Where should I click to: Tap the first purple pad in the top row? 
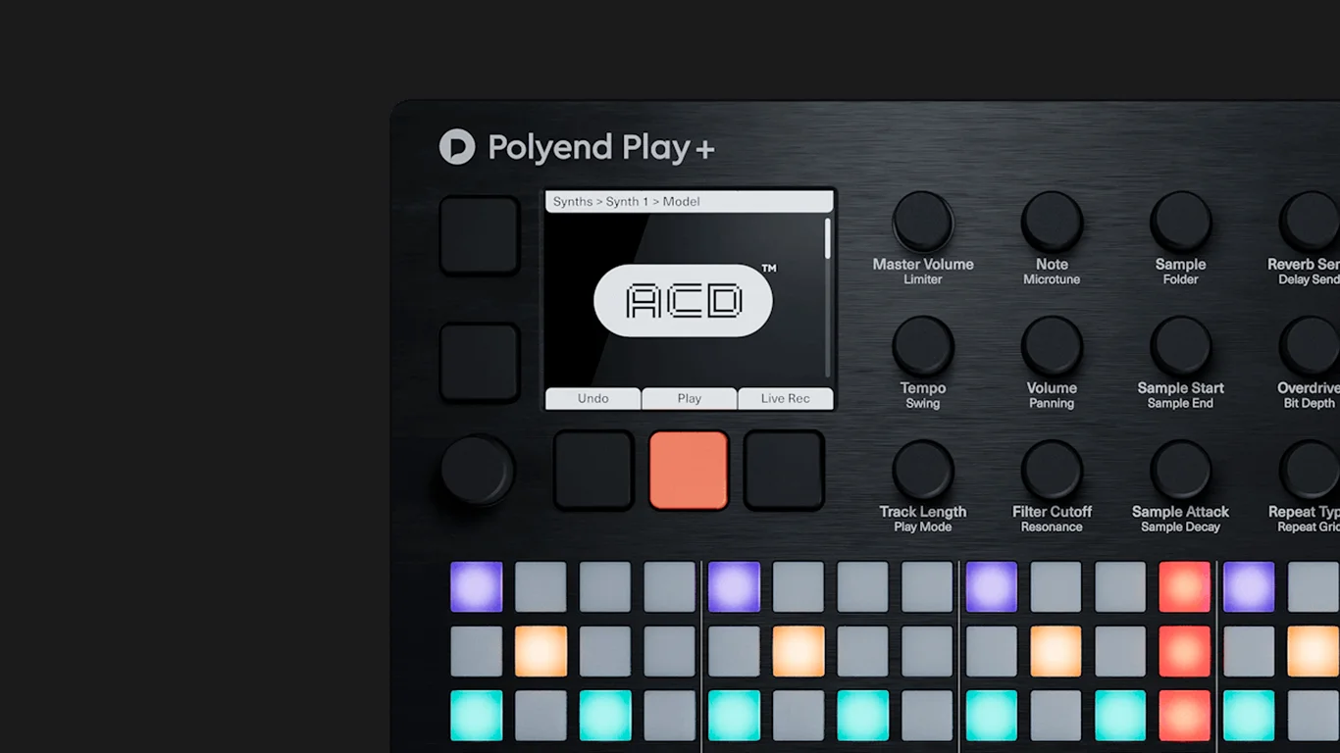pos(477,586)
